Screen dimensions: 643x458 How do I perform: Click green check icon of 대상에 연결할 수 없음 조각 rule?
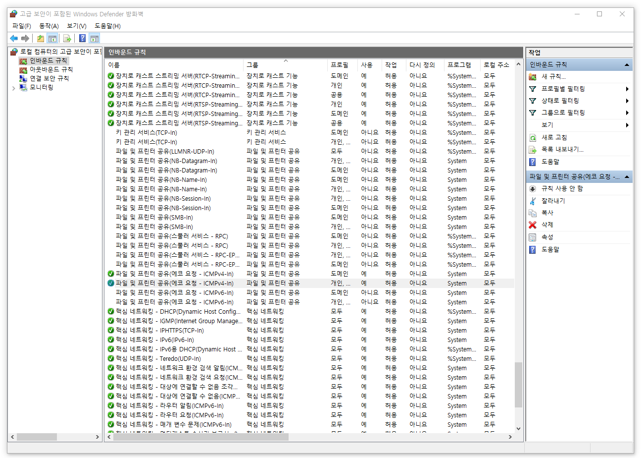tap(111, 387)
